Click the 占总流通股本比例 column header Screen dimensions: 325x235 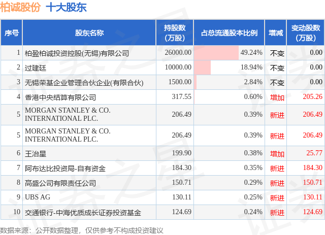click(x=229, y=33)
